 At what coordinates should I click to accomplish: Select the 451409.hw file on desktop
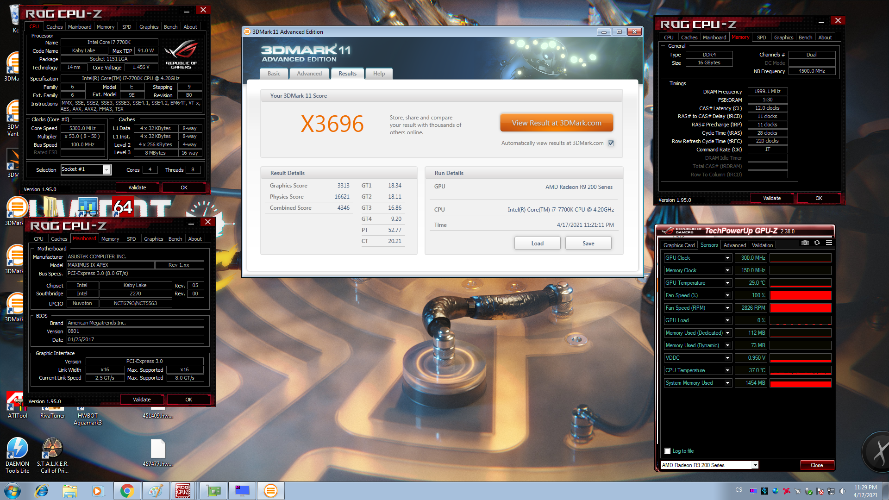click(x=158, y=412)
